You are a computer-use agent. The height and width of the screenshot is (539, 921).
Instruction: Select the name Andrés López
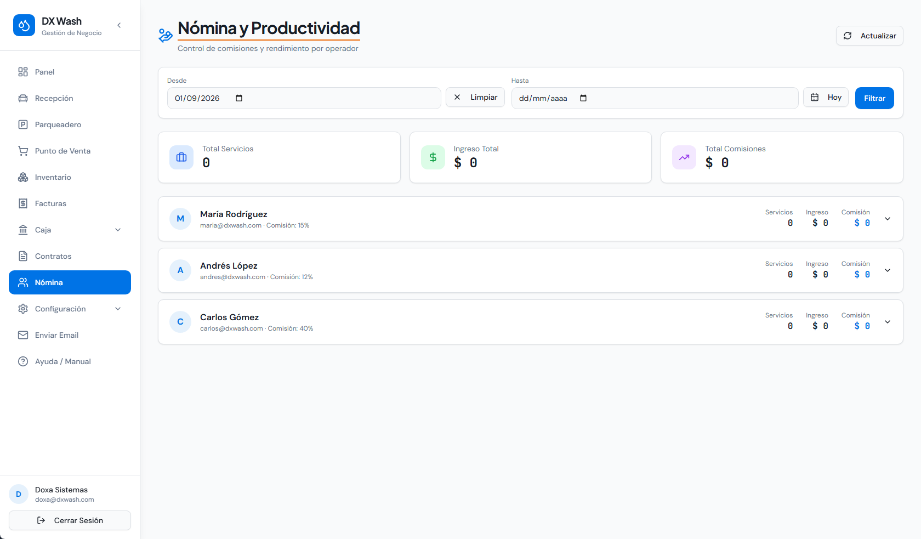[x=229, y=266]
